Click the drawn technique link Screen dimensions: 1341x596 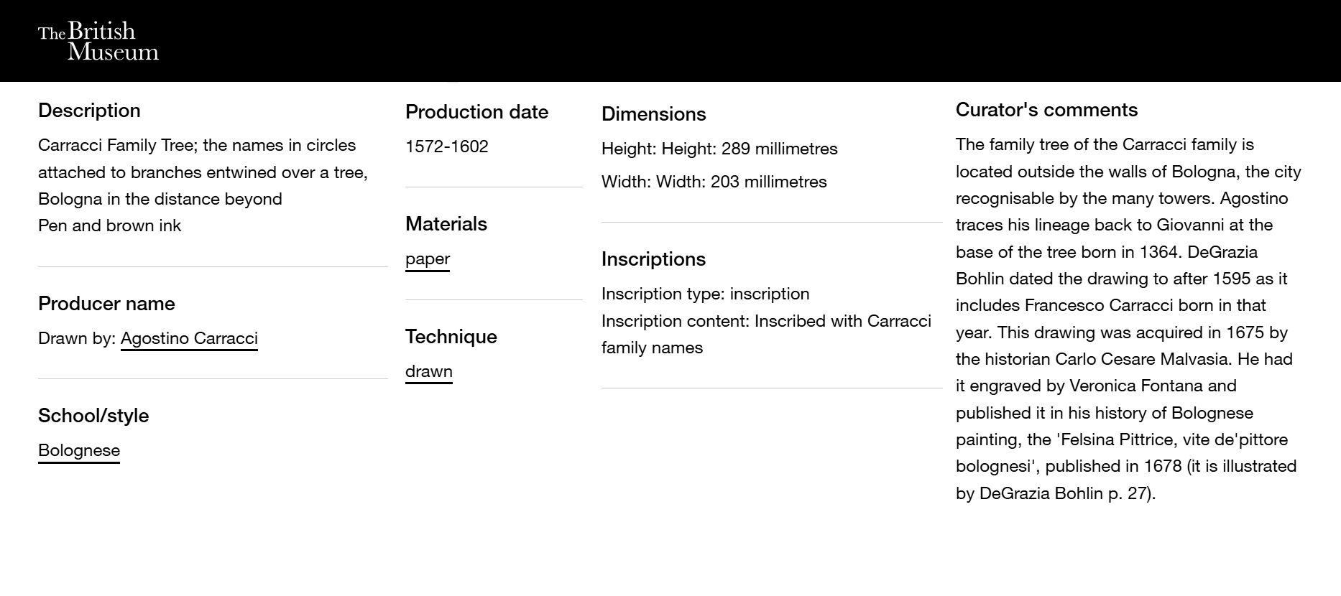429,371
